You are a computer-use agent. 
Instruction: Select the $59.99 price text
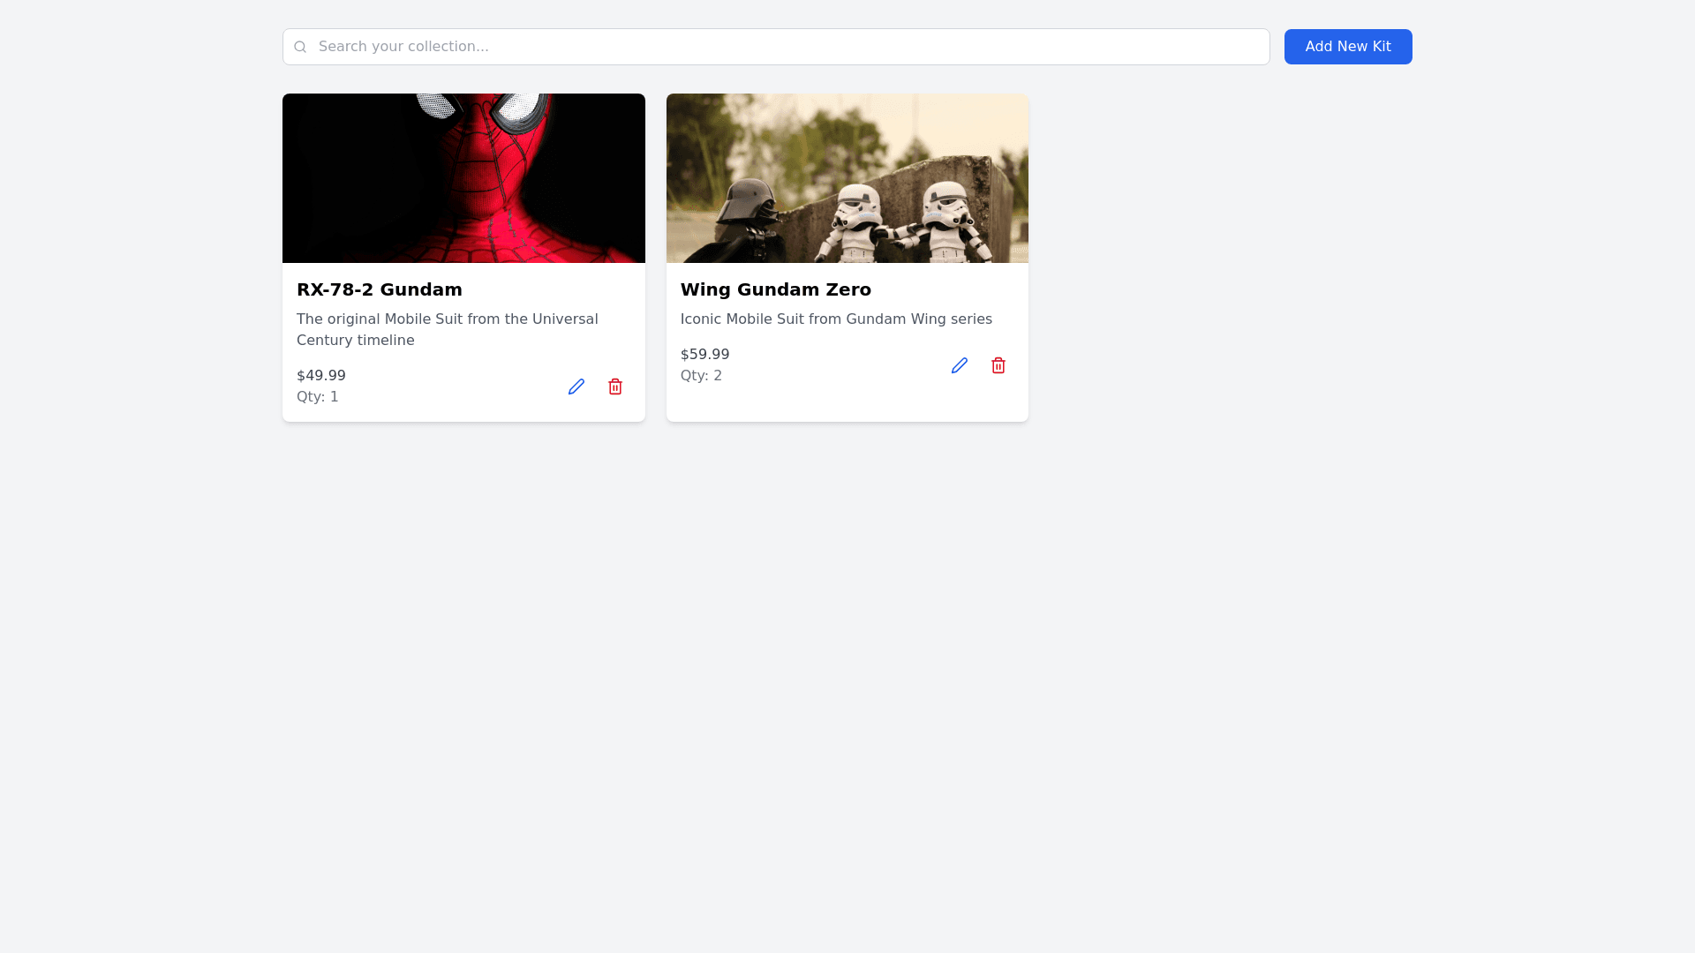click(704, 355)
